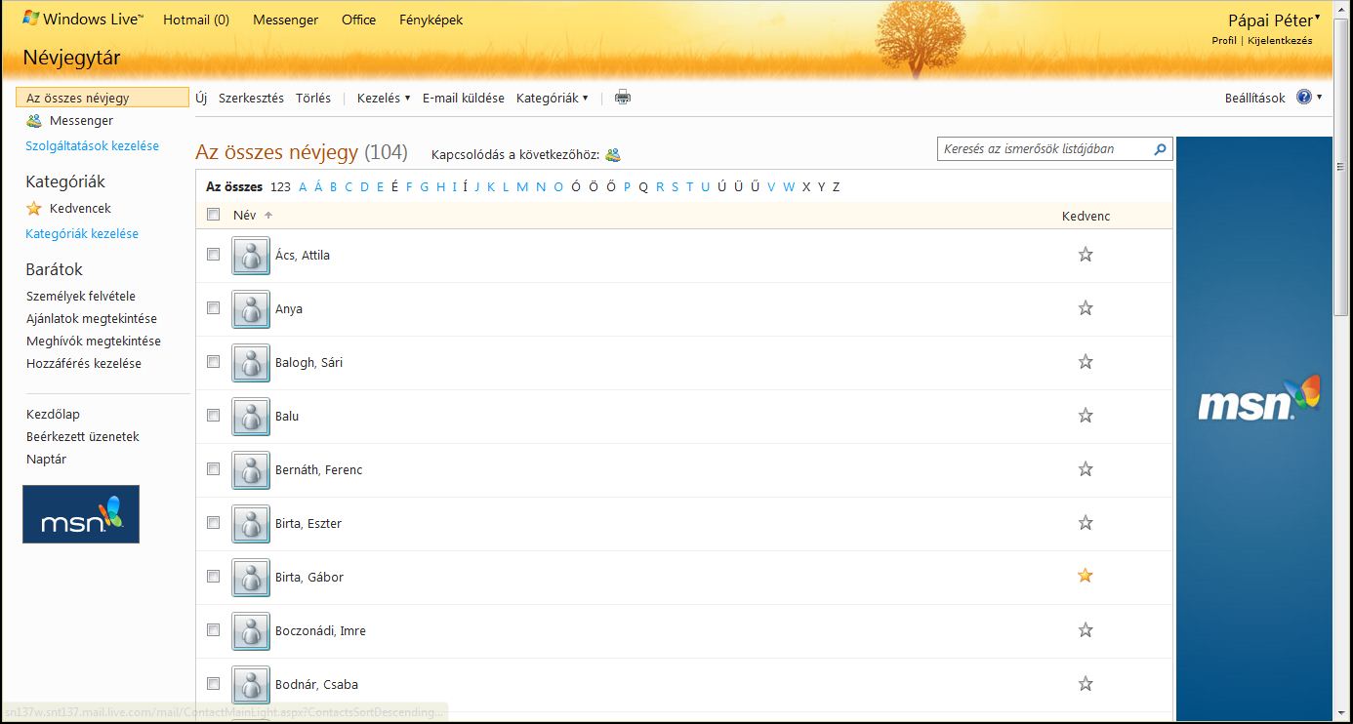Expand the help icon dropdown arrow
The height and width of the screenshot is (724, 1353).
(x=1320, y=97)
